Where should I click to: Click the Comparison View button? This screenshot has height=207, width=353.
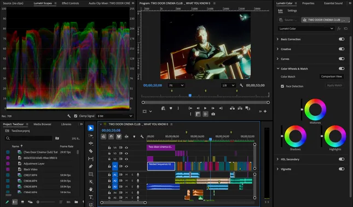coord(332,76)
